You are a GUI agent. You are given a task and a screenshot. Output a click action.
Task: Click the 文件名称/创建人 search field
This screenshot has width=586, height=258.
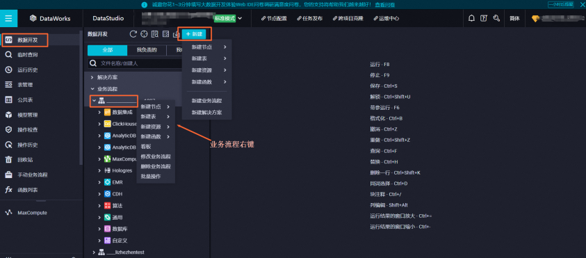(x=136, y=63)
